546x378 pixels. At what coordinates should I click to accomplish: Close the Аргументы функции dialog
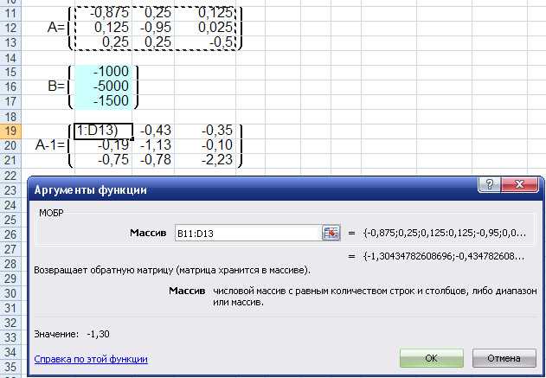coord(519,184)
